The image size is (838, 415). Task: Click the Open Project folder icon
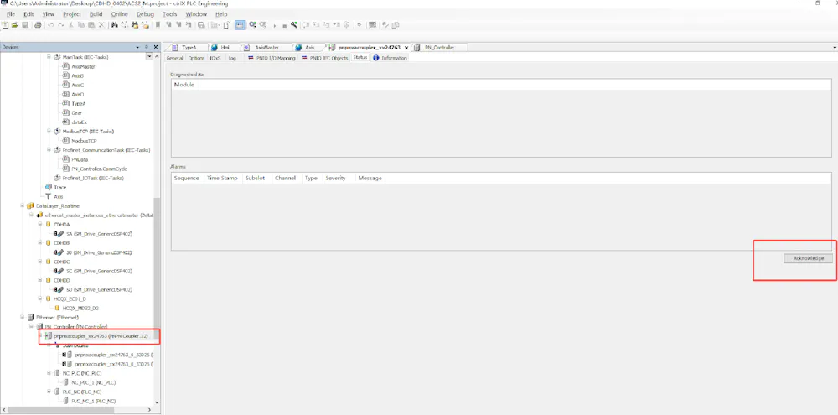coord(15,24)
